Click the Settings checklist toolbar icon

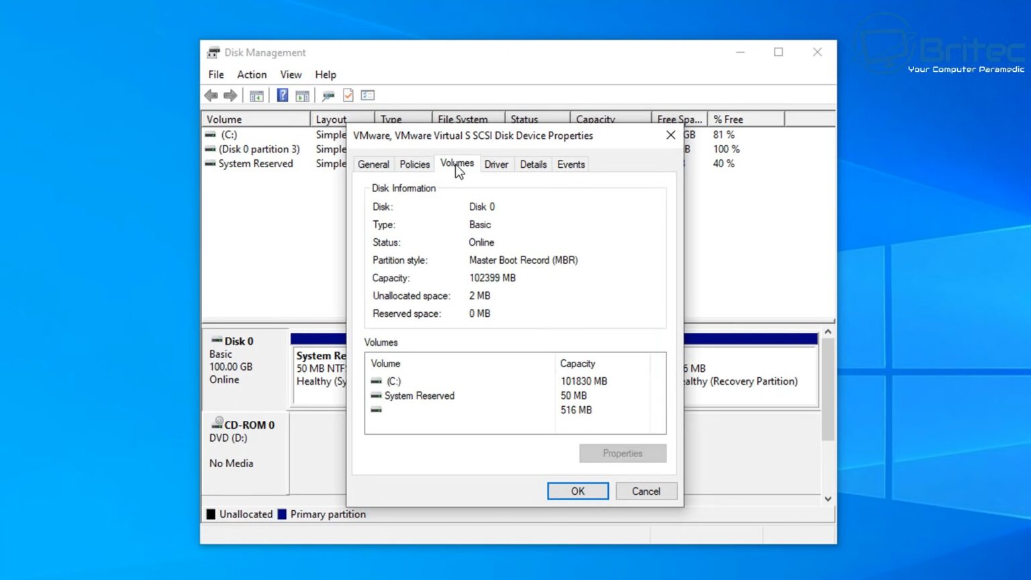pos(368,95)
